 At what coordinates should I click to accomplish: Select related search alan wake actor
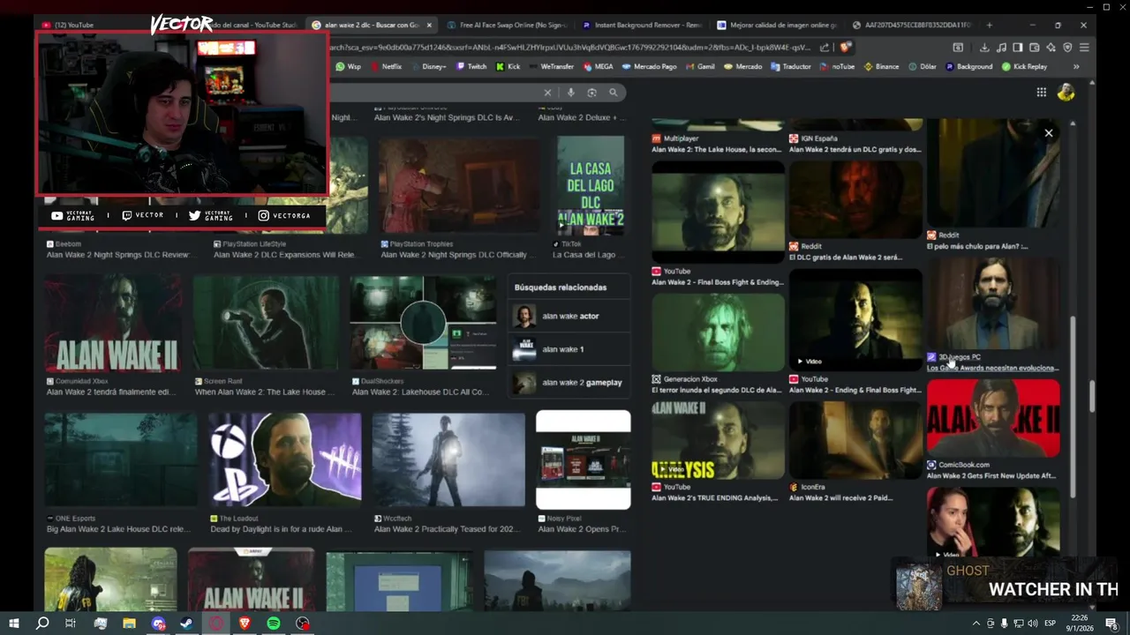click(569, 316)
